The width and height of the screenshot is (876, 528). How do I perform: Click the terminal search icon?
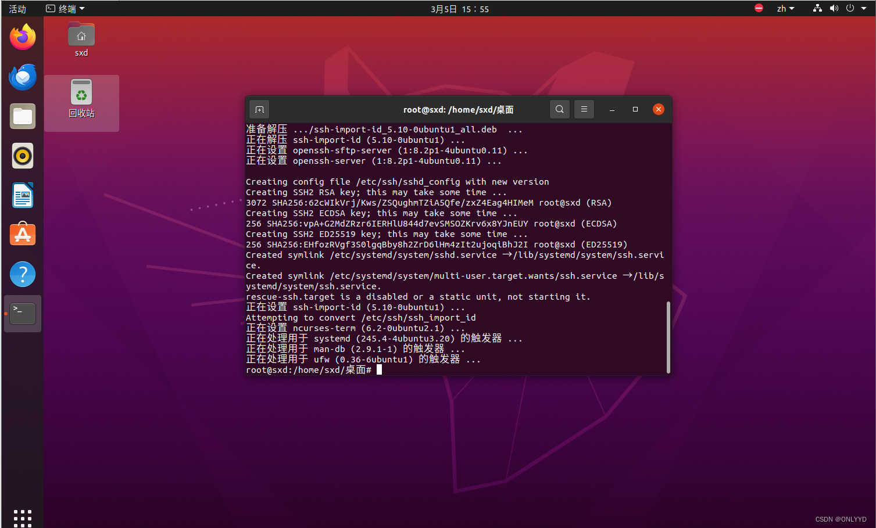coord(559,109)
